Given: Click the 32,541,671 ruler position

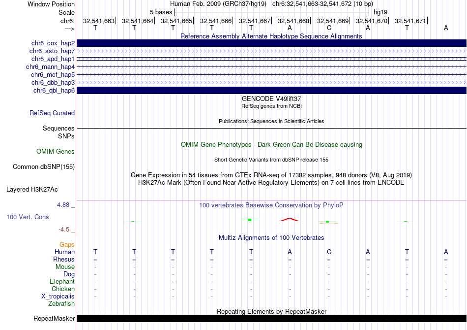Looking at the screenshot, I should click(410, 21).
